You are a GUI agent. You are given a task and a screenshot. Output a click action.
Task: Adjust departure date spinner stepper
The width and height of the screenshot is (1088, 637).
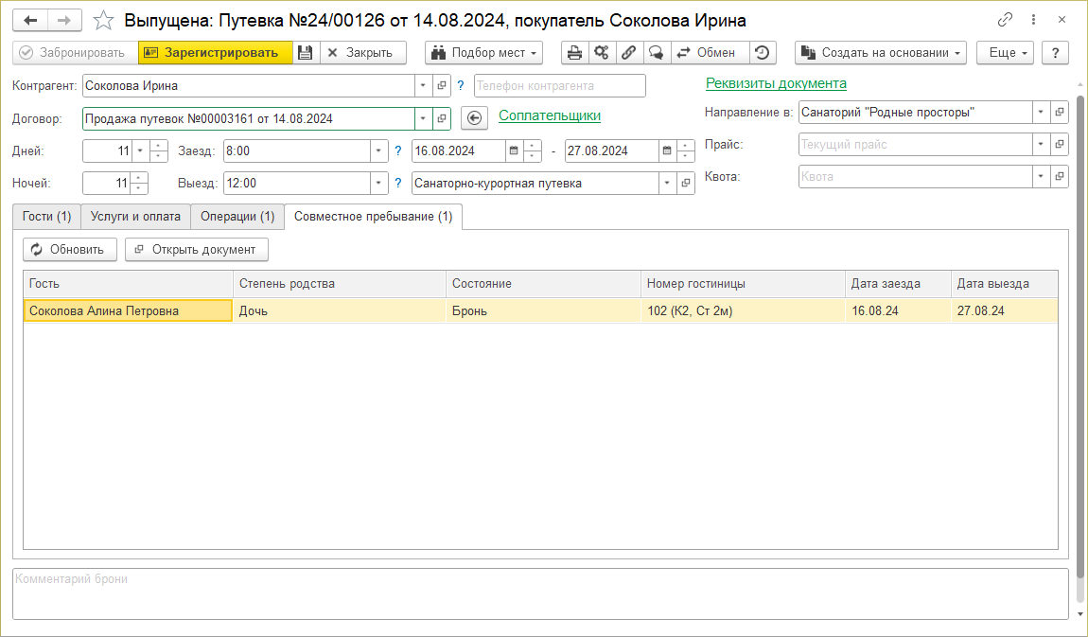click(x=686, y=150)
